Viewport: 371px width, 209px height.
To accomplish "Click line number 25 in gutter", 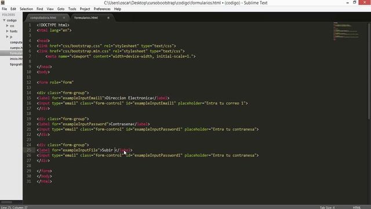I will (28, 150).
